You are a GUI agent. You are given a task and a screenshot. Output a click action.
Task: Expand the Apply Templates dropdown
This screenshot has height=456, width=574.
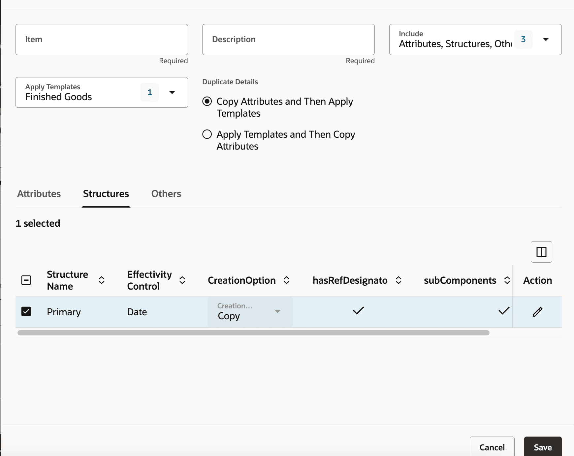click(172, 92)
